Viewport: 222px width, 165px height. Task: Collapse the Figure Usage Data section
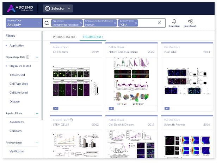(x=37, y=57)
